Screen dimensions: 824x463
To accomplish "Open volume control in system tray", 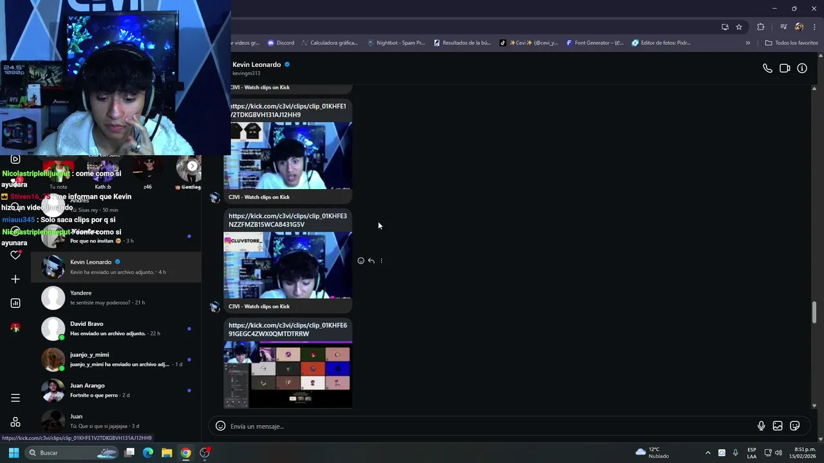I will point(778,453).
